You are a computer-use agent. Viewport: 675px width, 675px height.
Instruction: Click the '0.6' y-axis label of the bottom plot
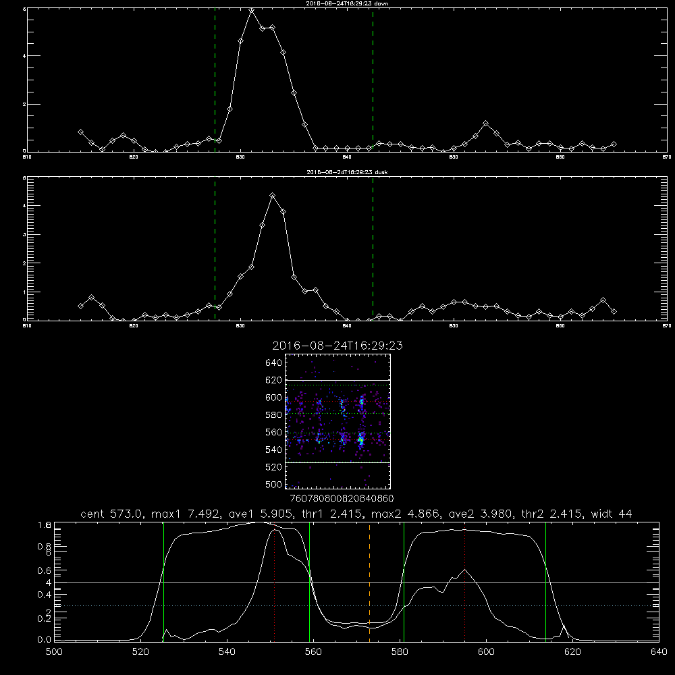[x=45, y=570]
